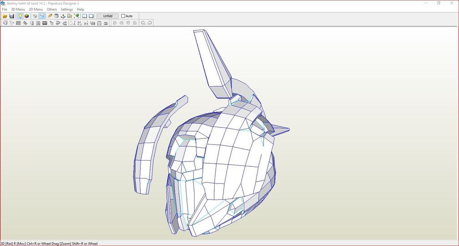459x246 pixels.
Task: Click the greyed align-right icon
Action: pos(121,23)
